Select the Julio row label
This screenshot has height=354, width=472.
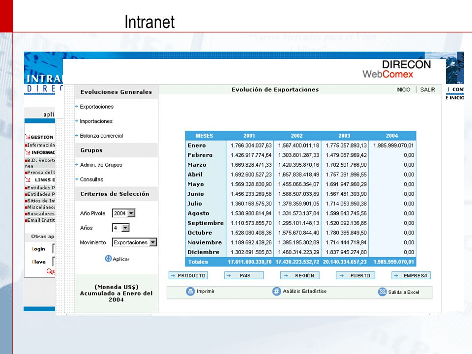click(195, 204)
